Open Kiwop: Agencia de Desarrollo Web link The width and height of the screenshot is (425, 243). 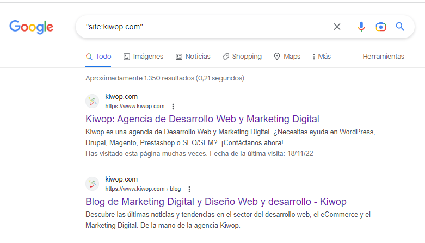coord(202,119)
